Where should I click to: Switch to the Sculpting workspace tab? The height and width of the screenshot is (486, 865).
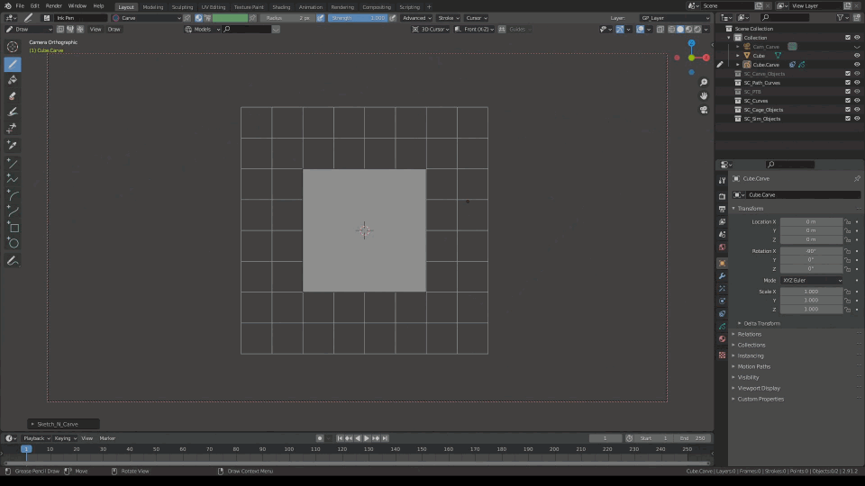[182, 6]
